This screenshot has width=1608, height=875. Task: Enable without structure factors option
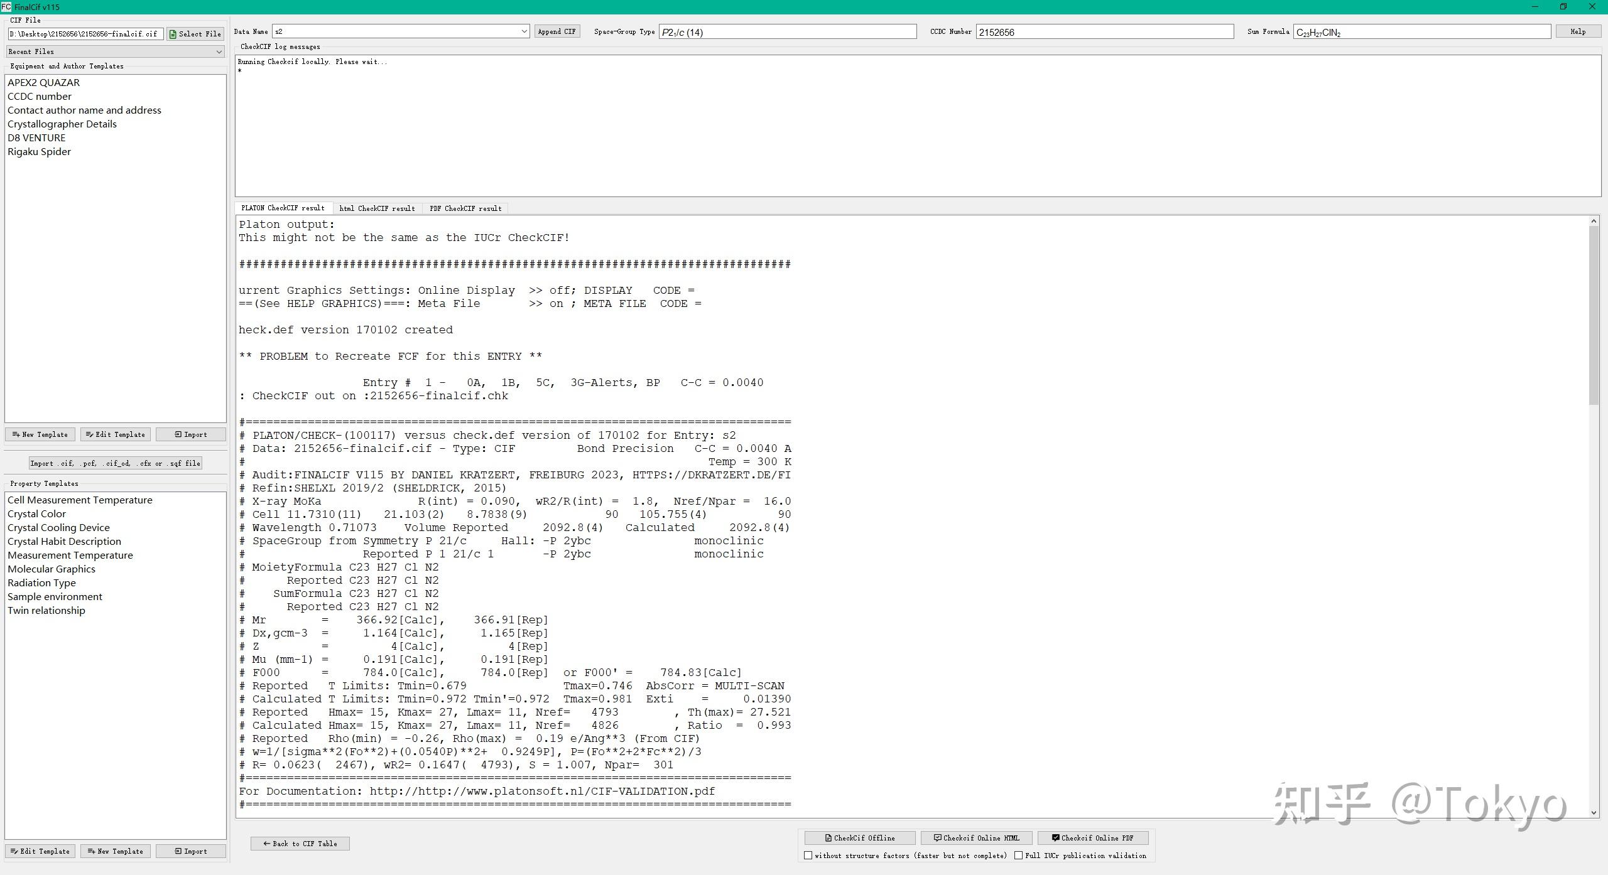pos(808,856)
